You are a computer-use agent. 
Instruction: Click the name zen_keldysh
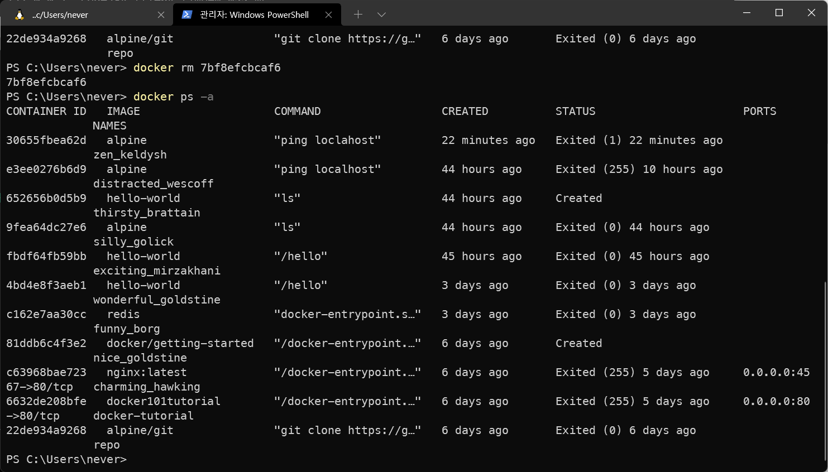pyautogui.click(x=130, y=155)
